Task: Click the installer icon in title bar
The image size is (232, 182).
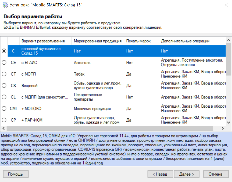Action: pos(6,5)
